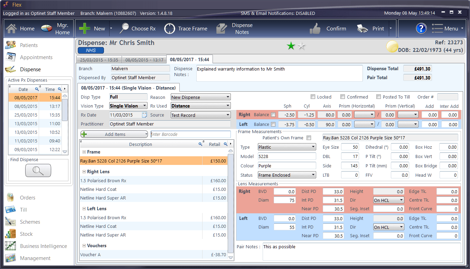Open the Stock section icon
Viewport: 470px width, 269px height.
[x=10, y=234]
